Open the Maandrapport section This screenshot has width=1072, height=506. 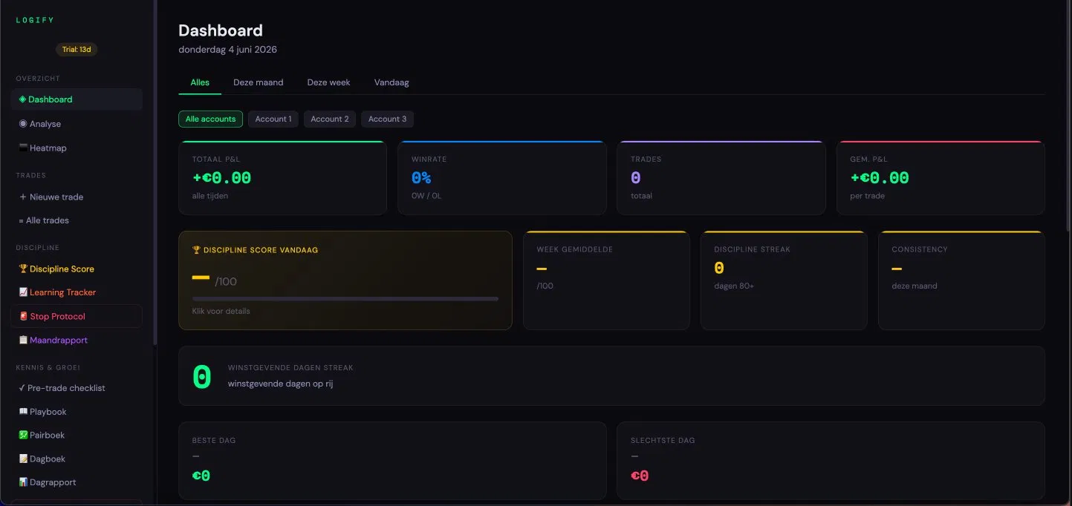pyautogui.click(x=77, y=340)
